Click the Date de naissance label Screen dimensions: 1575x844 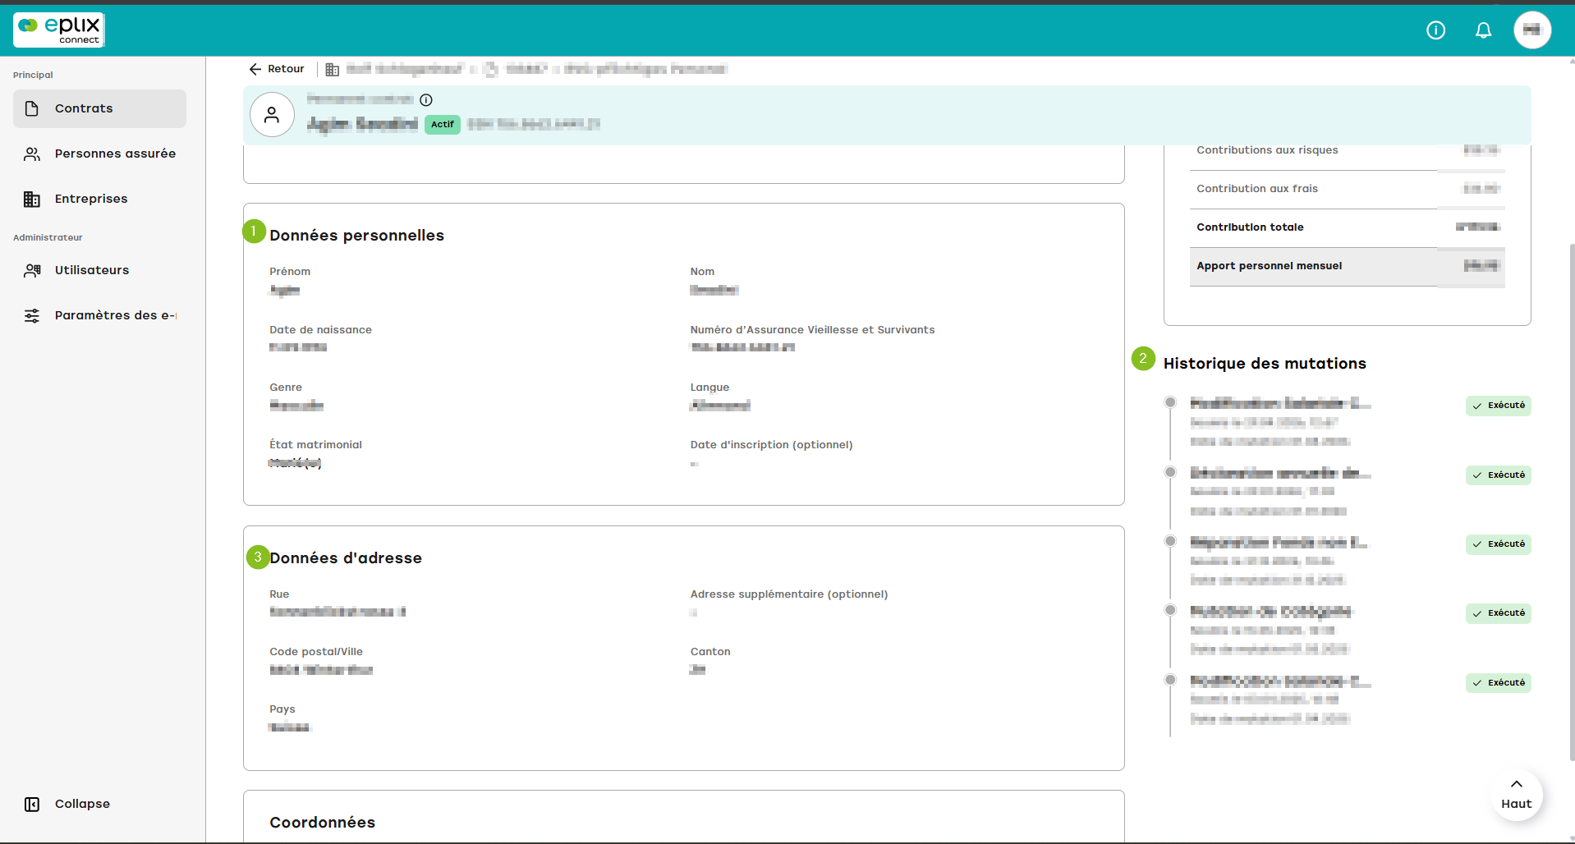(320, 330)
